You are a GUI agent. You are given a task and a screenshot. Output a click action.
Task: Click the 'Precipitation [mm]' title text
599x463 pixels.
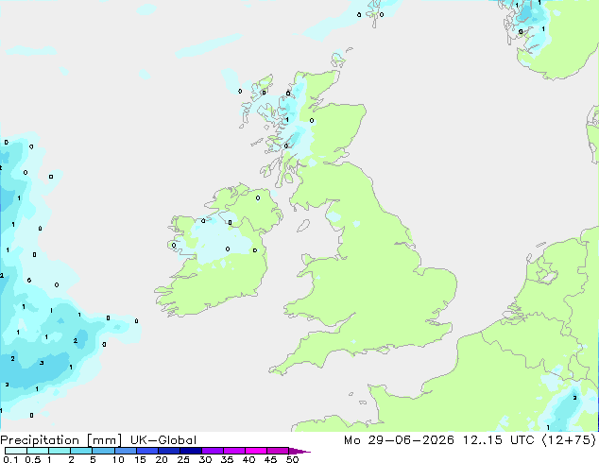61,440
